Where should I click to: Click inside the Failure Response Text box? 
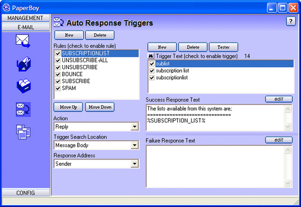215,167
